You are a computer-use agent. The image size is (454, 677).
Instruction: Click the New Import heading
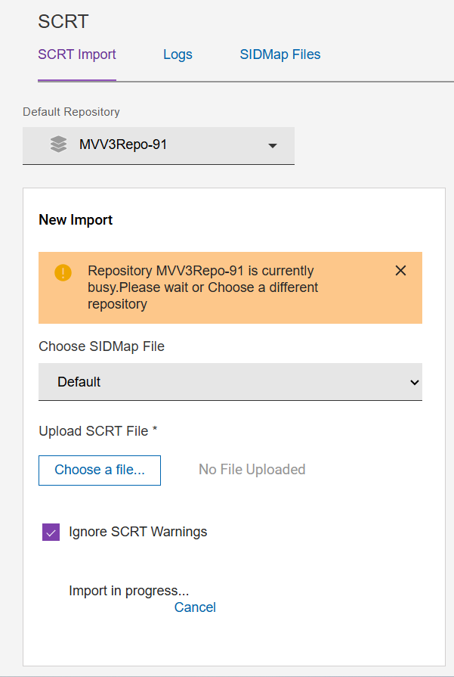76,220
